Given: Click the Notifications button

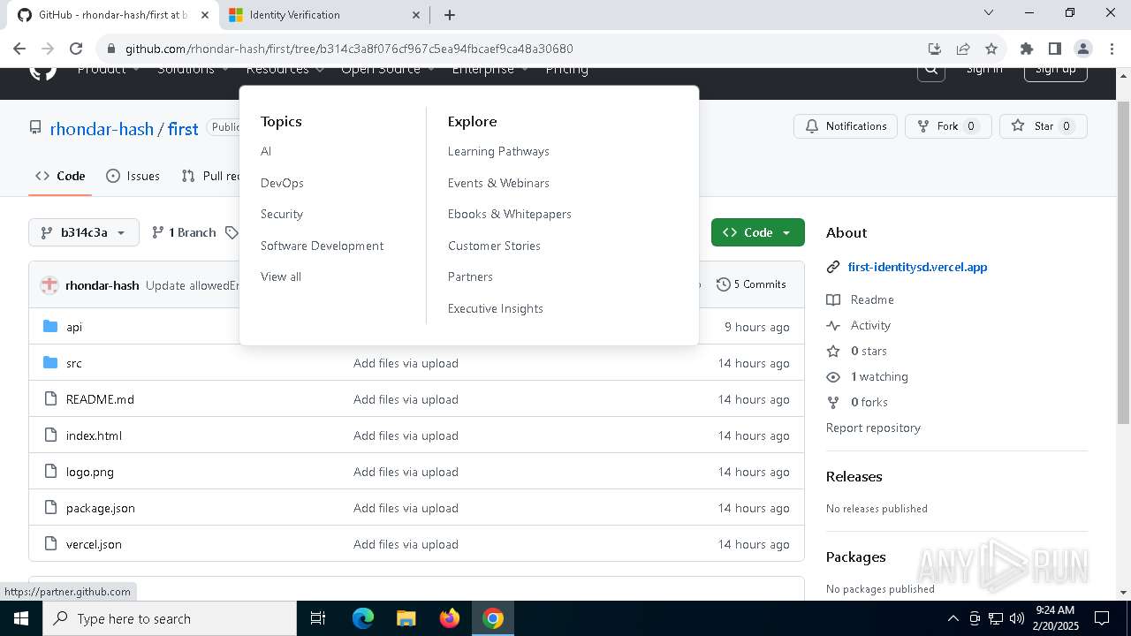Looking at the screenshot, I should [x=846, y=126].
